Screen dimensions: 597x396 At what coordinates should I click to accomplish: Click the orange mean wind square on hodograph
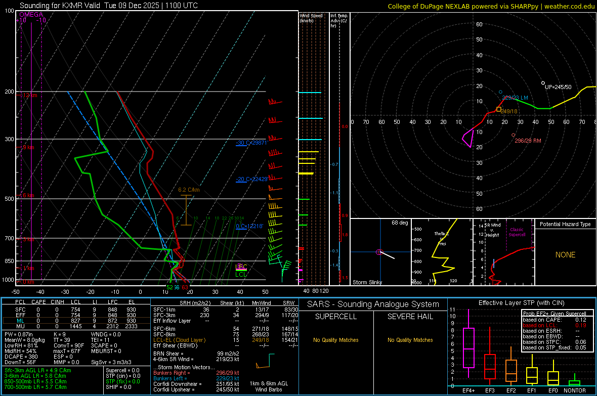[x=499, y=109]
